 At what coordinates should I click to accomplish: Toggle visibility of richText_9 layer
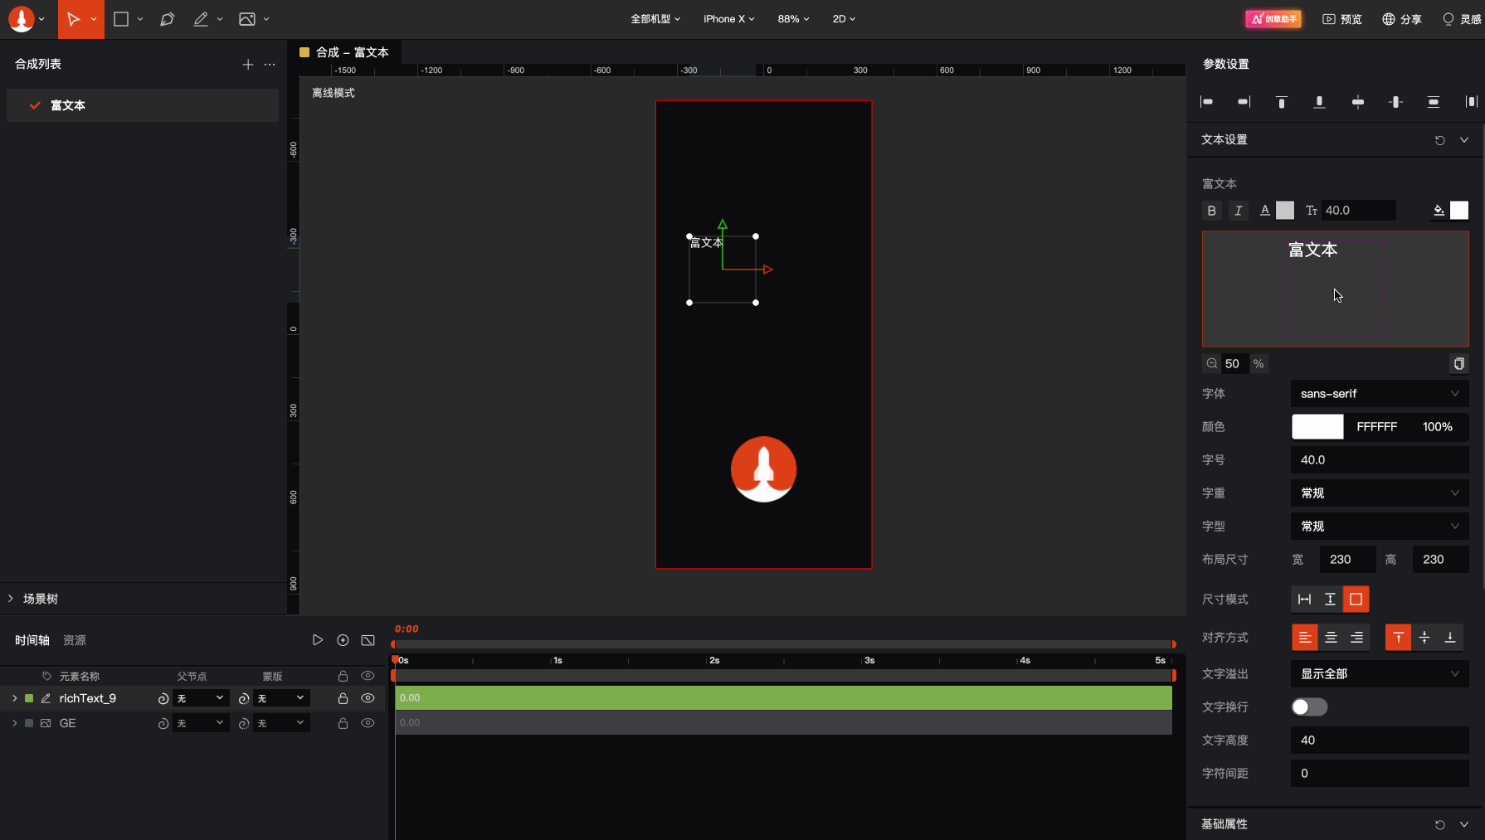[x=368, y=698]
